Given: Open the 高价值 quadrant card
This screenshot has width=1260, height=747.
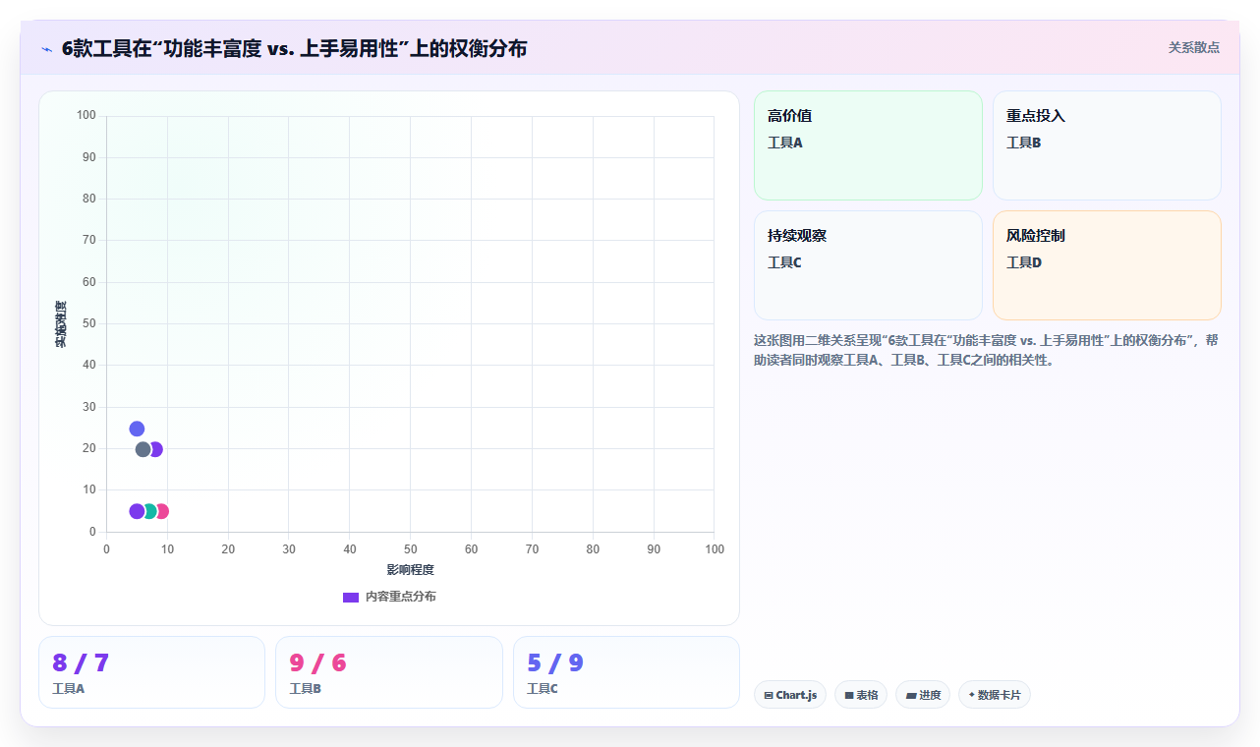Looking at the screenshot, I should pyautogui.click(x=868, y=145).
